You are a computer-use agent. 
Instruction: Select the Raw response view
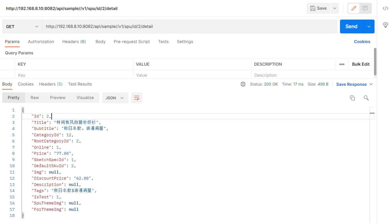click(35, 98)
